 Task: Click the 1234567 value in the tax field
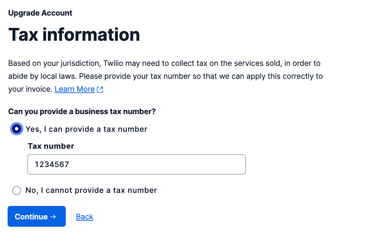(52, 165)
